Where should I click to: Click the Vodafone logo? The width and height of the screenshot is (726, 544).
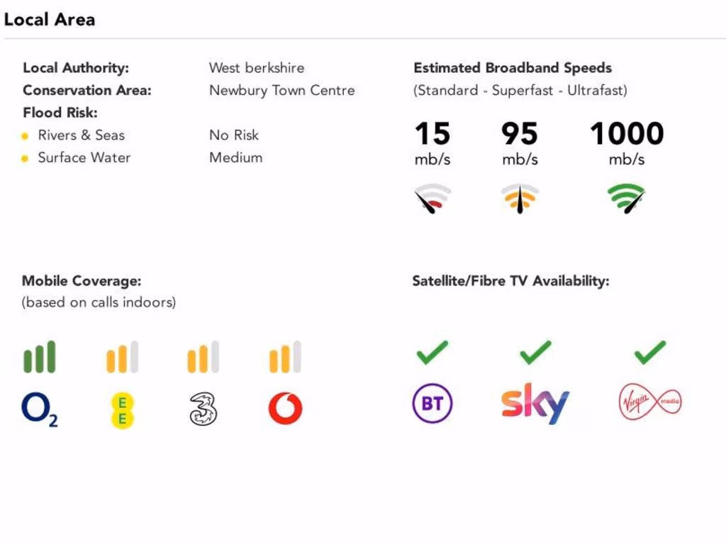tap(285, 409)
